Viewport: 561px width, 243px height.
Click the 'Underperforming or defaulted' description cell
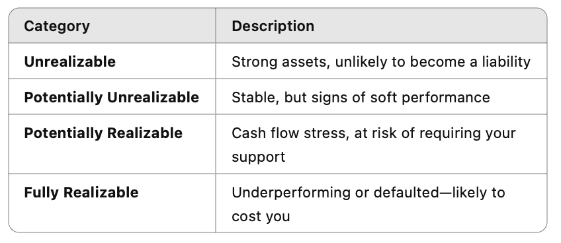(382, 203)
